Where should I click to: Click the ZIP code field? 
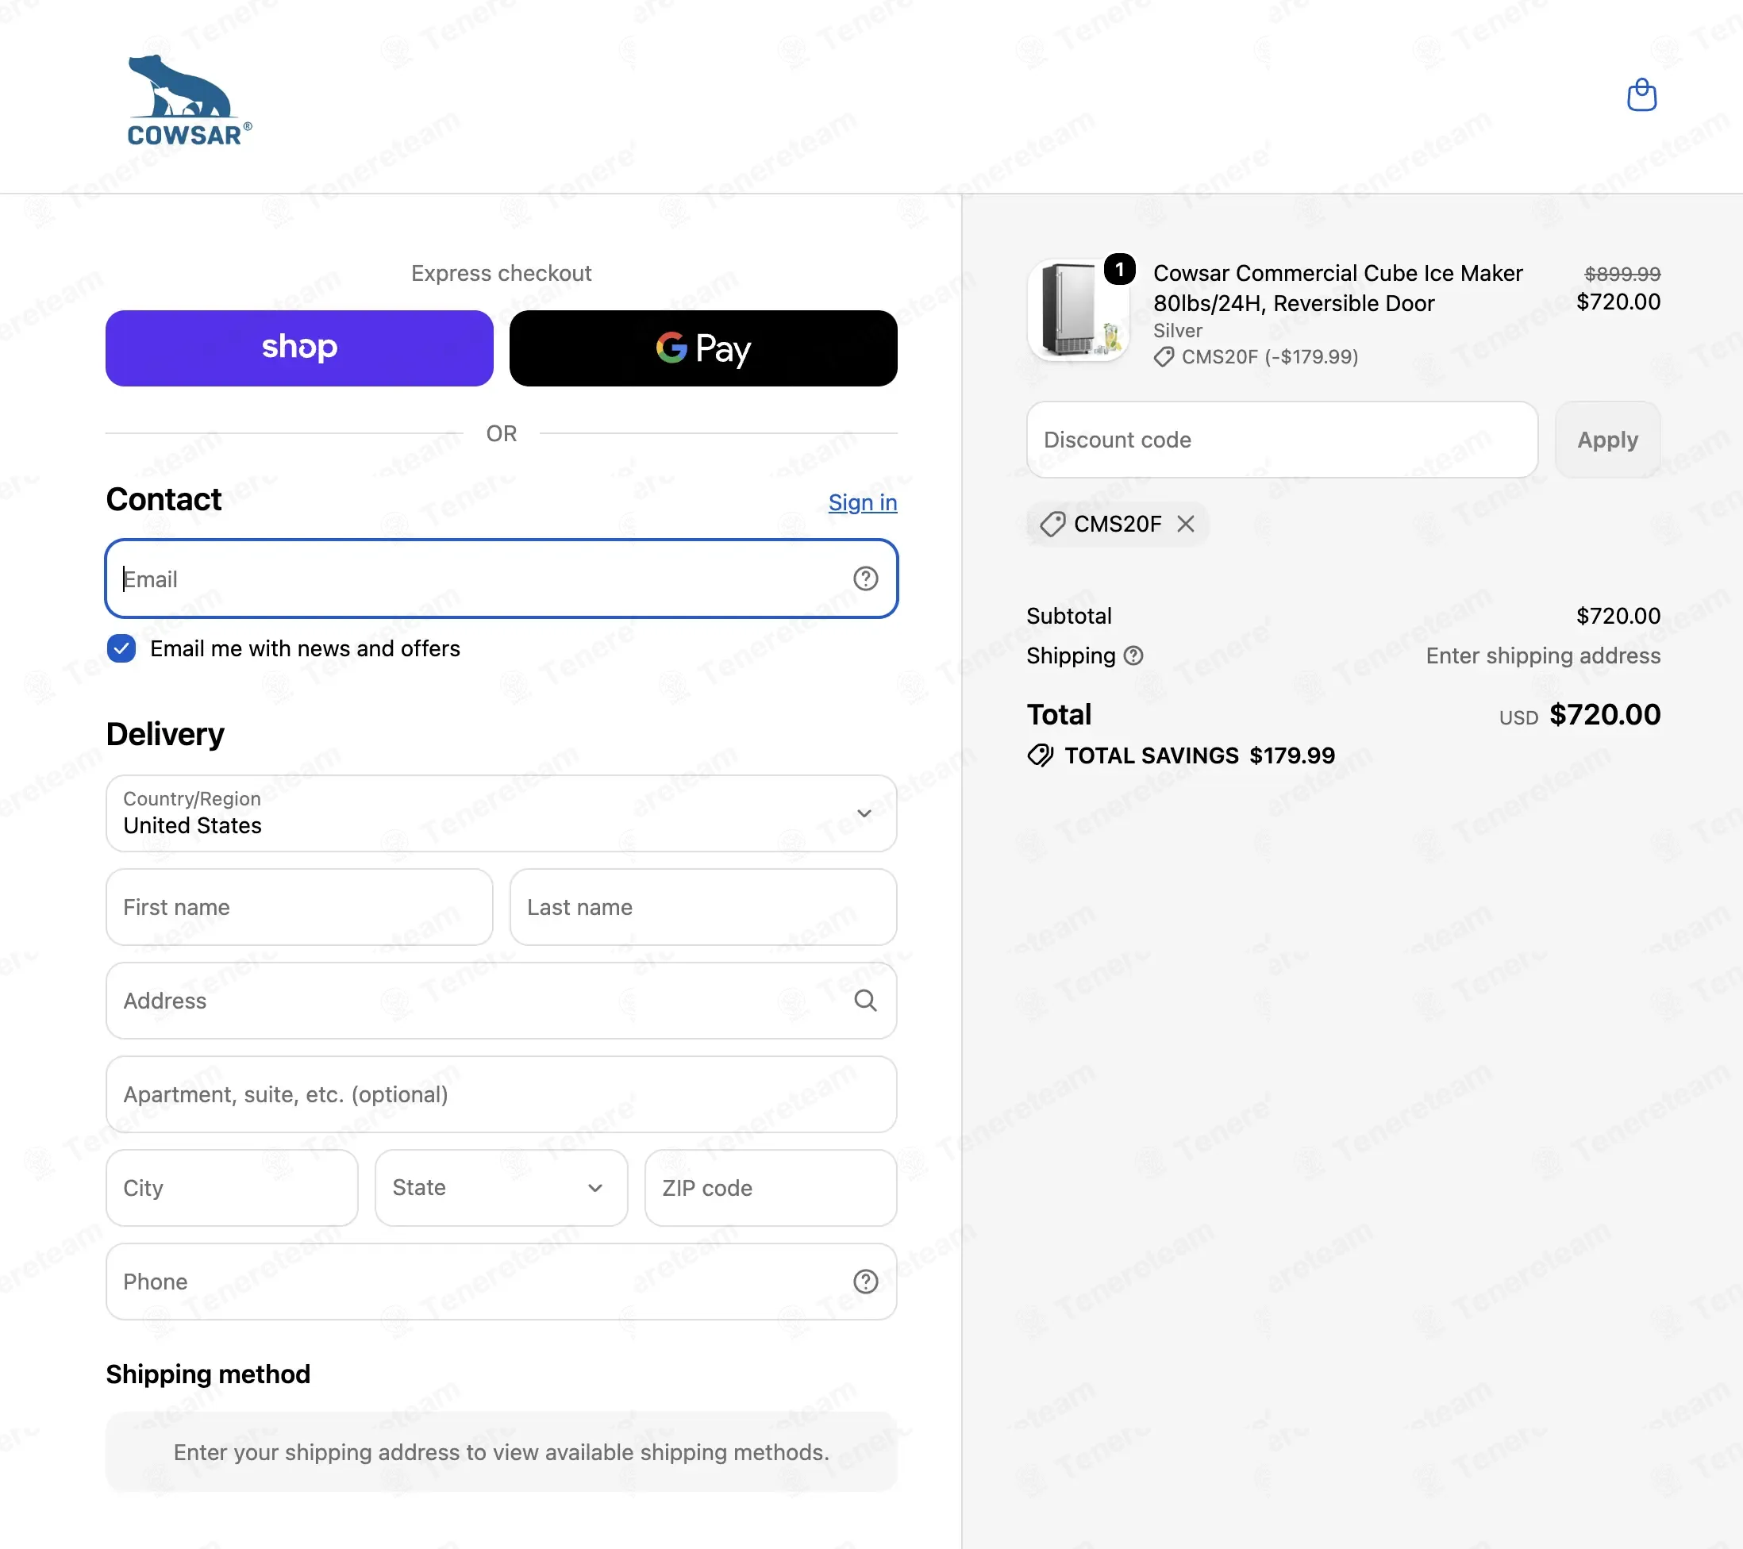click(770, 1187)
